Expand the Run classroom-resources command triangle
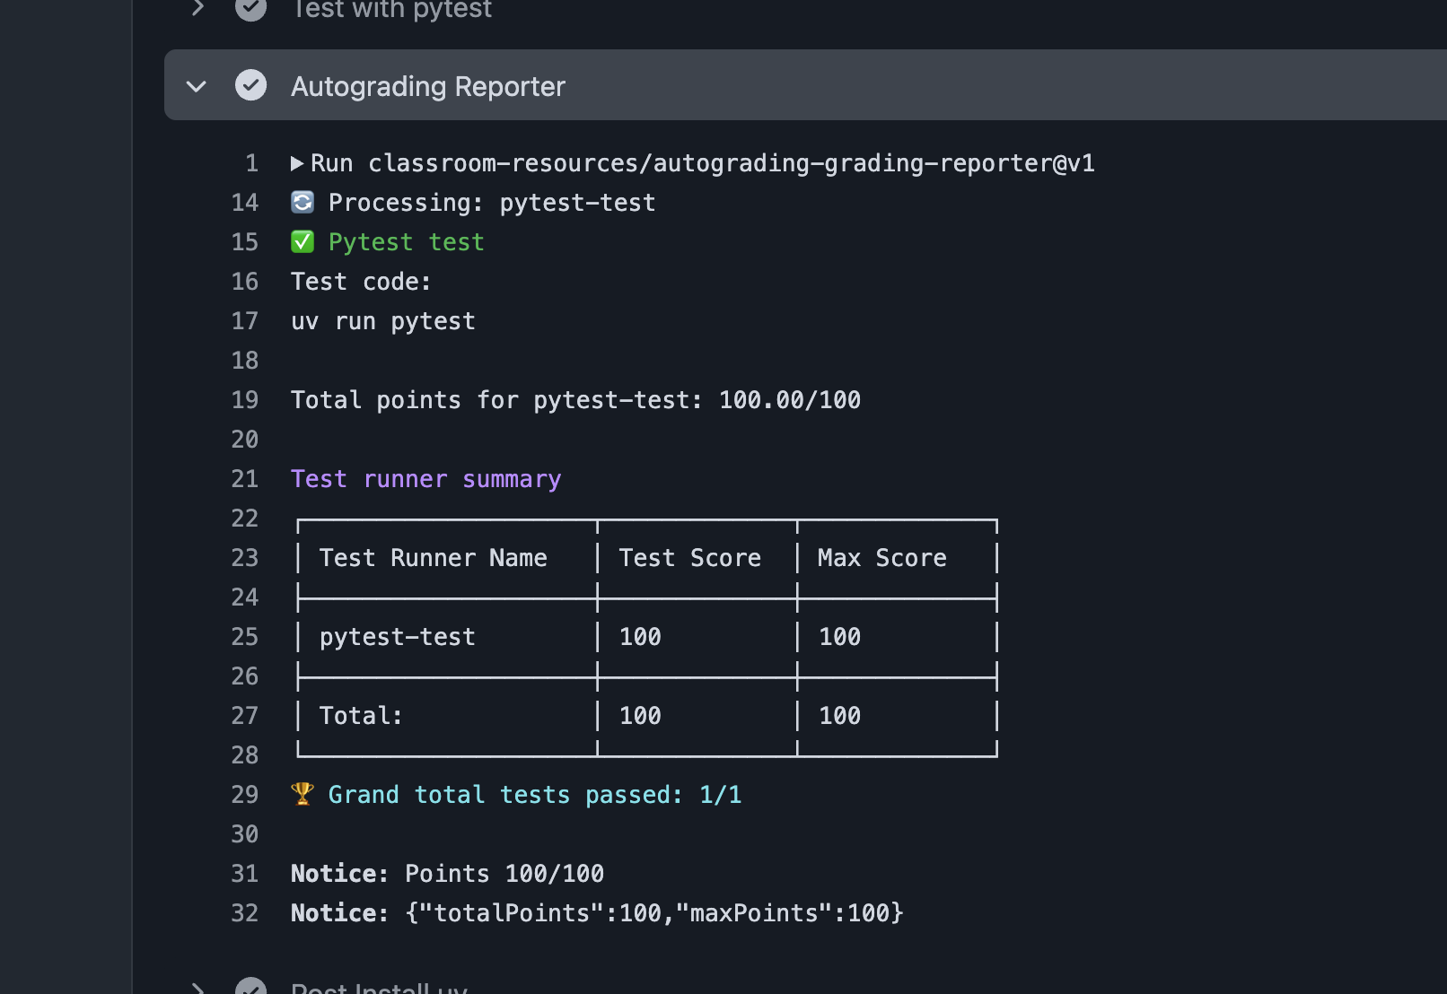1447x994 pixels. pyautogui.click(x=297, y=163)
